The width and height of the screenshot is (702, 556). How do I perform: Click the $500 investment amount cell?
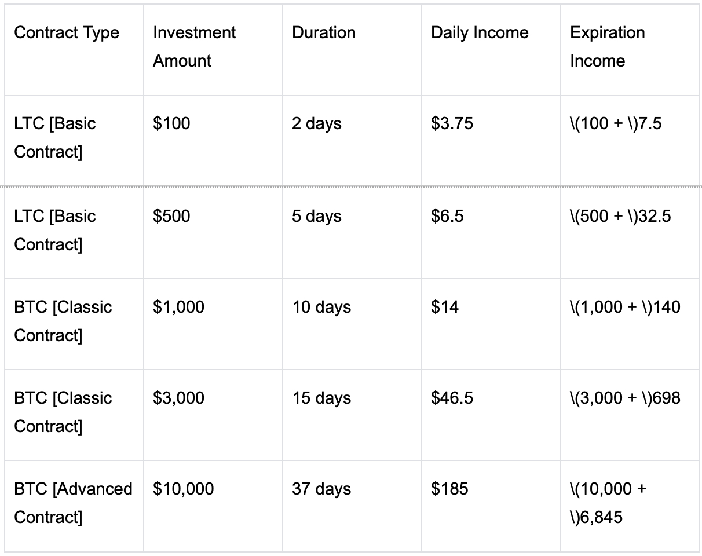pyautogui.click(x=171, y=216)
